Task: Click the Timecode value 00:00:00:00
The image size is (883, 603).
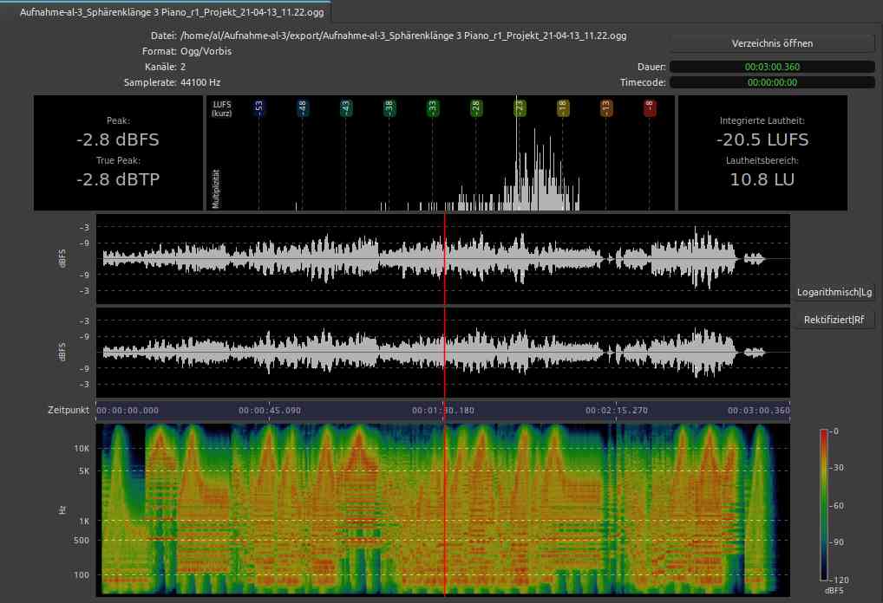Action: point(772,82)
